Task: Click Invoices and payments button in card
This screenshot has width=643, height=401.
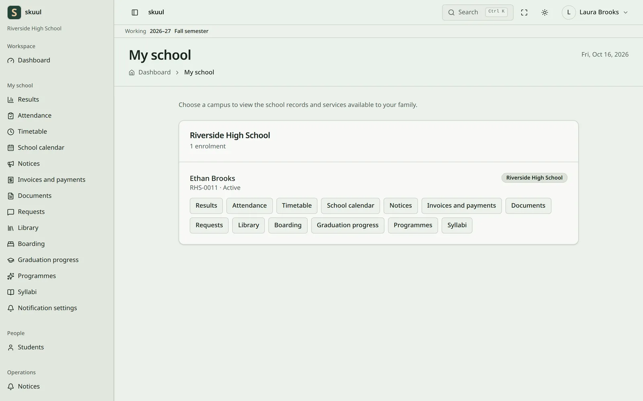Action: click(461, 206)
